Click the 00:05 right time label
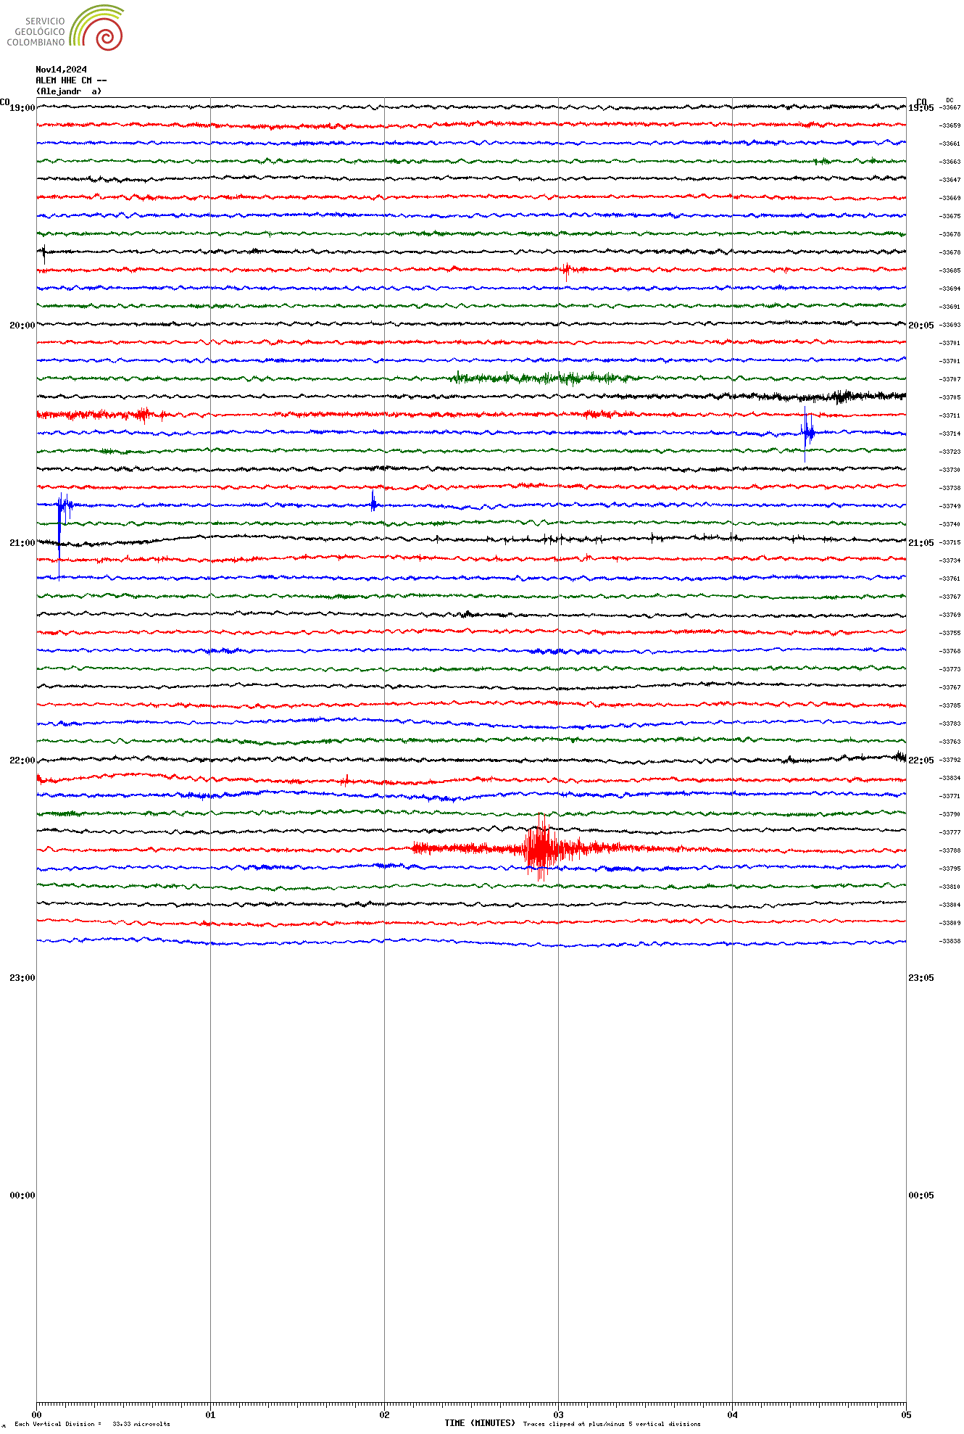The image size is (964, 1434). point(921,1195)
